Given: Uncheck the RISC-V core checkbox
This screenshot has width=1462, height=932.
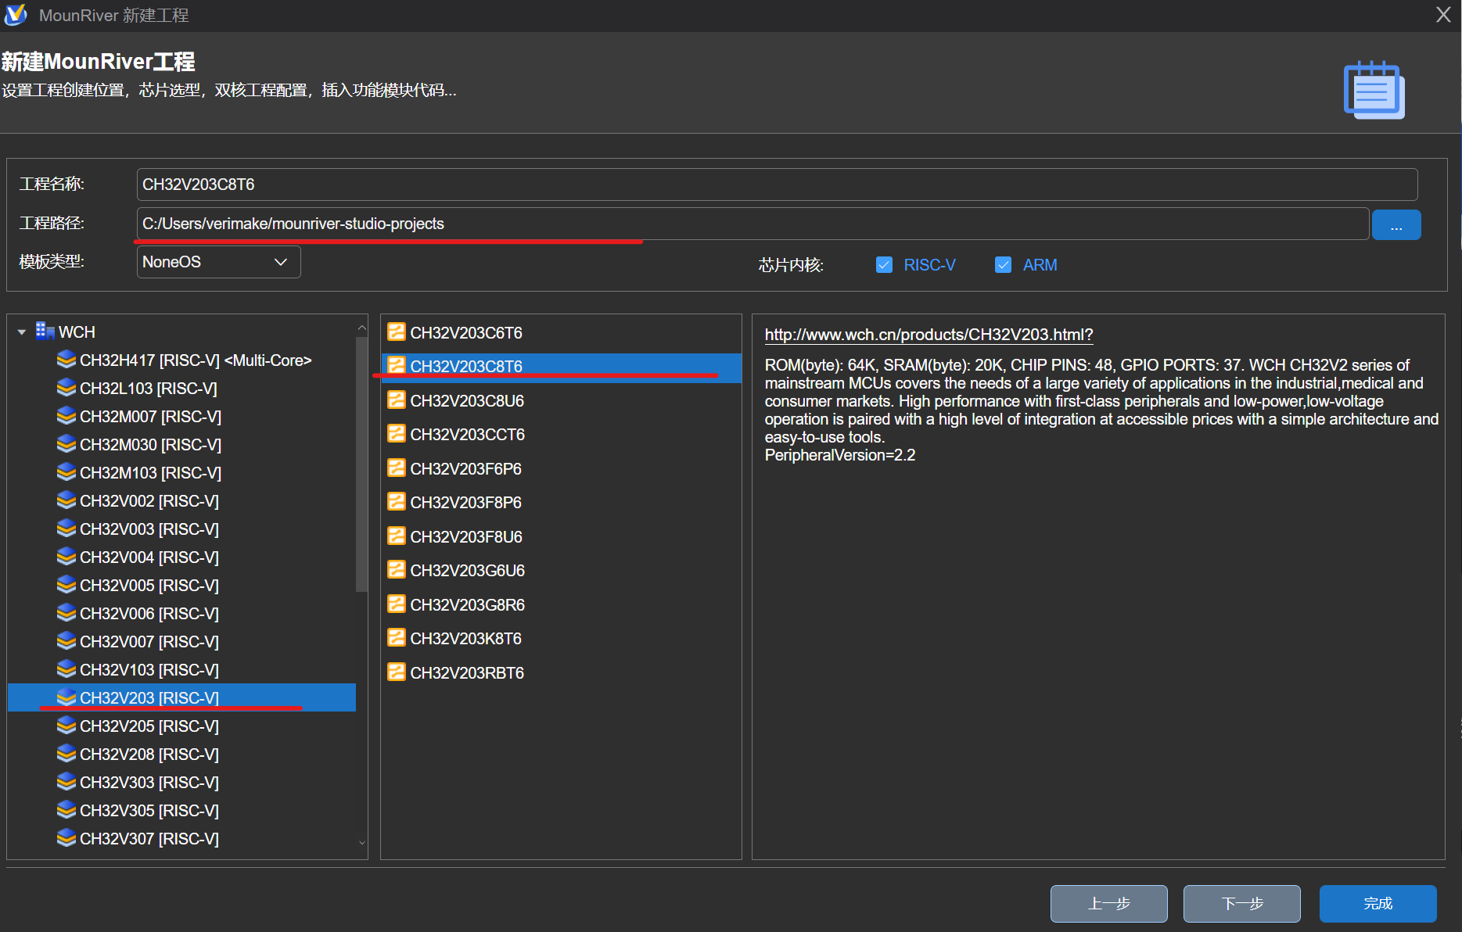Looking at the screenshot, I should coord(884,265).
